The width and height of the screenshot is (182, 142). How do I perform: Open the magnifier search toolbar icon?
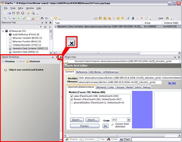(9, 18)
